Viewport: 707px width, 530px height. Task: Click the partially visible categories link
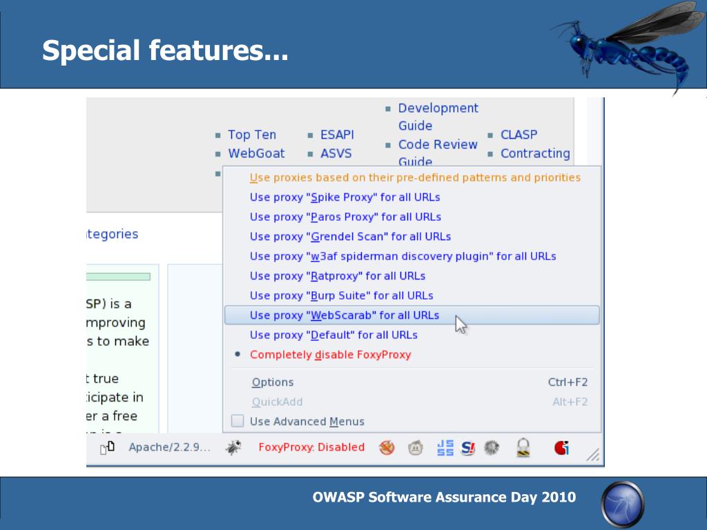point(113,234)
